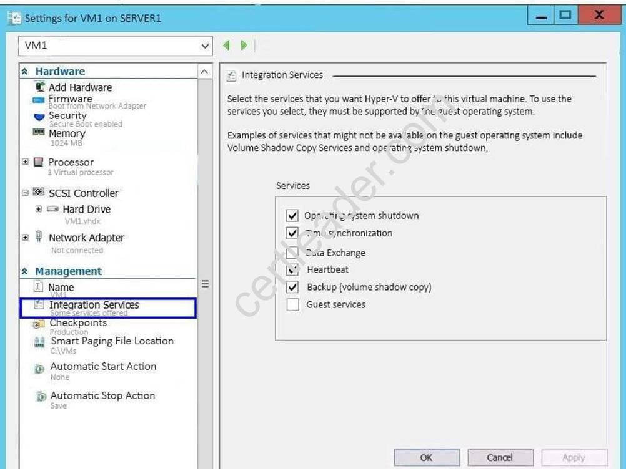Viewport: 626px width, 469px height.
Task: Open Automatic Start Action settings
Action: [104, 367]
